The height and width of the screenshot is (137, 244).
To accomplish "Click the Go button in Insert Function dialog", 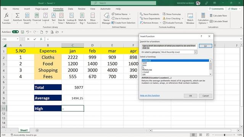I will [205, 46].
